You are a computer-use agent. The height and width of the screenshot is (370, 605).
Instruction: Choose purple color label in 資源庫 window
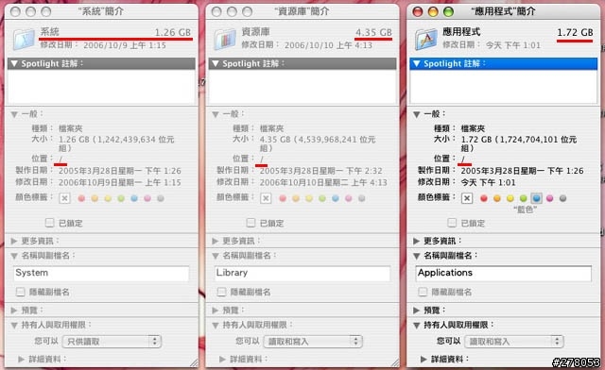tap(349, 198)
